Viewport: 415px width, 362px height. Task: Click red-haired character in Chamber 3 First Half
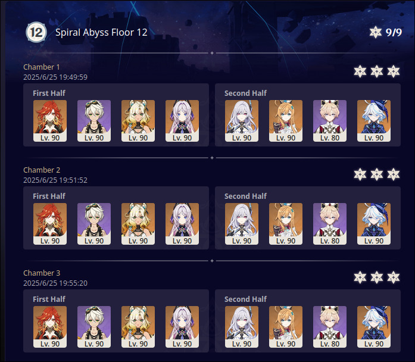(x=50, y=326)
